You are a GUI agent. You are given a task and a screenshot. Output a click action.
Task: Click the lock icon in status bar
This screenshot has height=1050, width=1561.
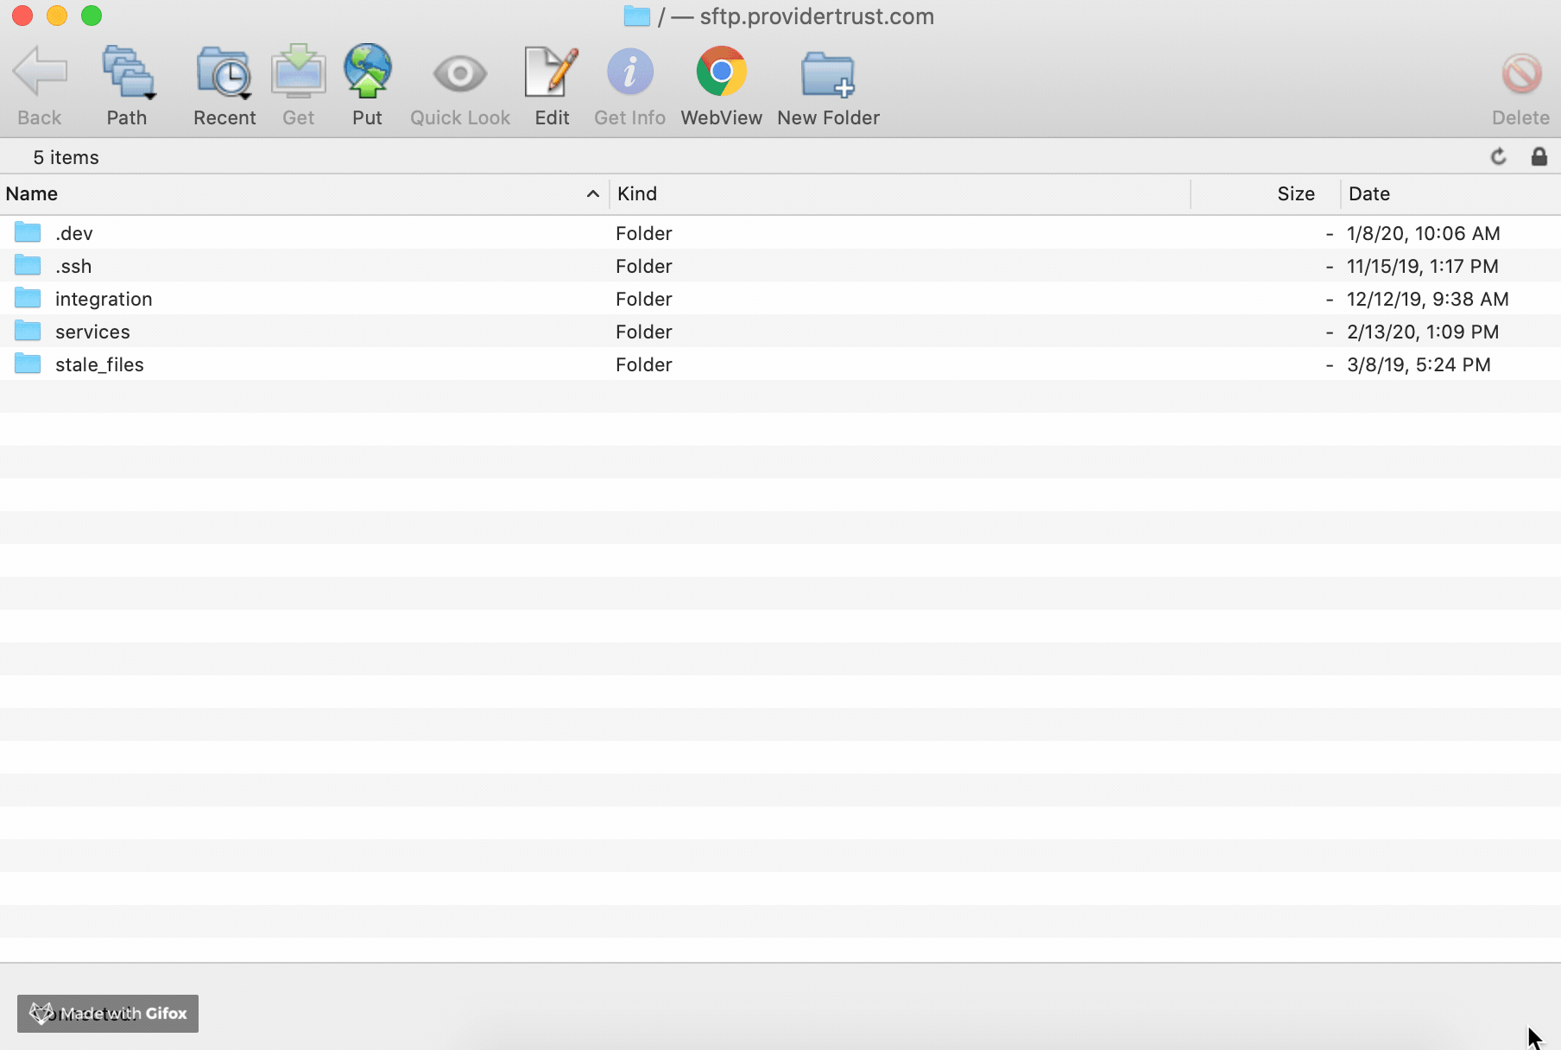1539,156
